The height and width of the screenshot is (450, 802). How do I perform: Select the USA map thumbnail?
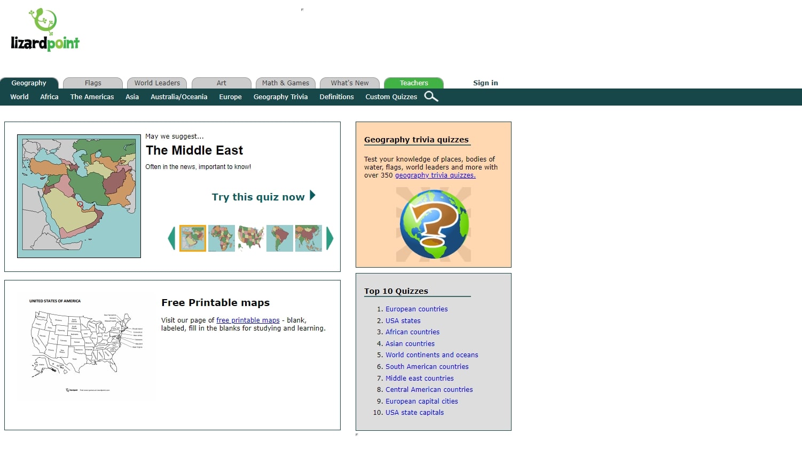pos(250,238)
